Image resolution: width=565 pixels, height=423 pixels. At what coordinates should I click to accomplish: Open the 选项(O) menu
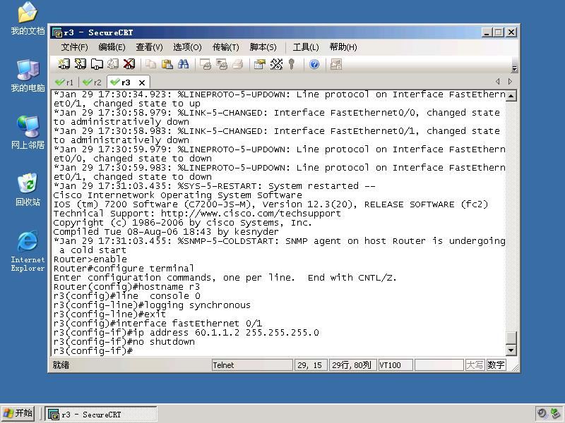click(x=187, y=47)
